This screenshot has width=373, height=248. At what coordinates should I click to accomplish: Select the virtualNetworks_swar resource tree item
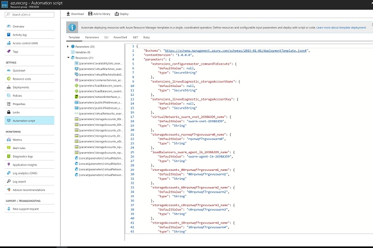pos(98,114)
